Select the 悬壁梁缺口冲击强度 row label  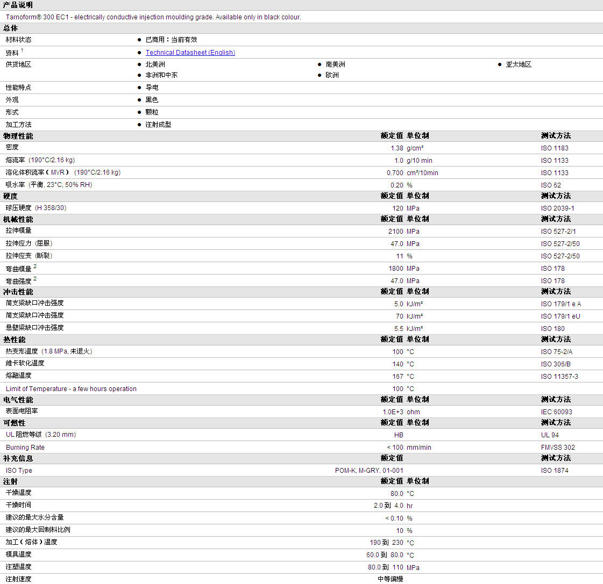(34, 327)
